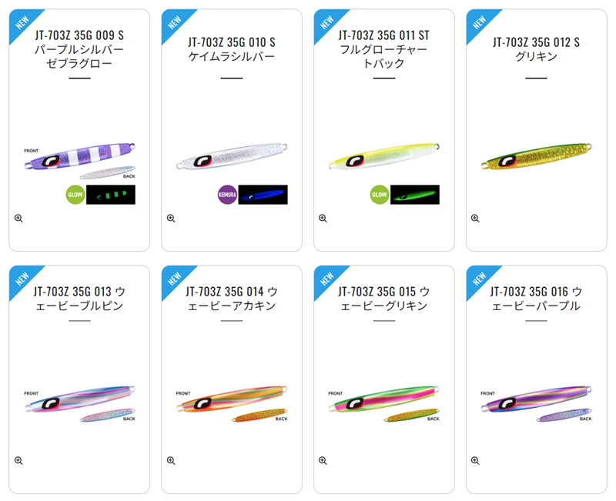This screenshot has height=501, width=616.
Task: Select the JT-703Z 35G 013 title text
Action: [x=72, y=292]
